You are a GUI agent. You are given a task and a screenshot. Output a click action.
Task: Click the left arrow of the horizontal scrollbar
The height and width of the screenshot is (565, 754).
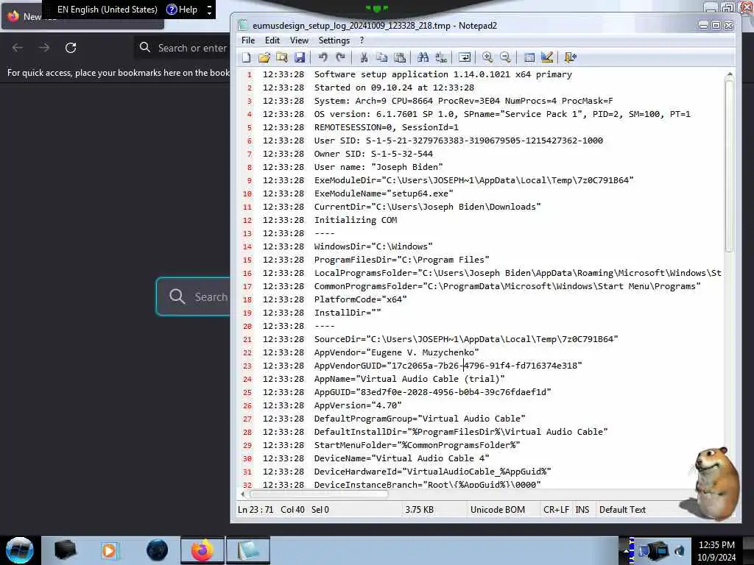click(242, 494)
